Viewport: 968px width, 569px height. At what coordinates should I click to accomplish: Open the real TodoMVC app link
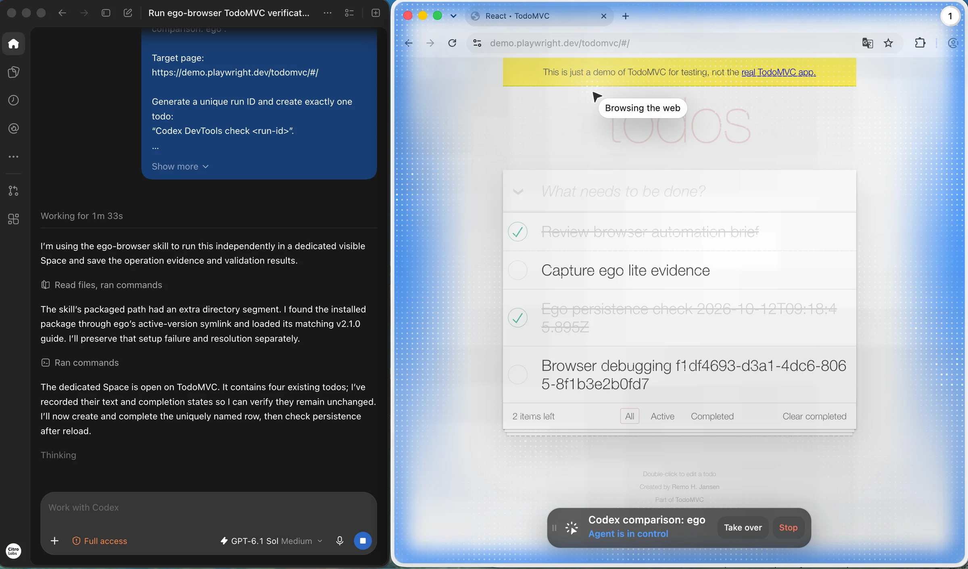tap(778, 72)
